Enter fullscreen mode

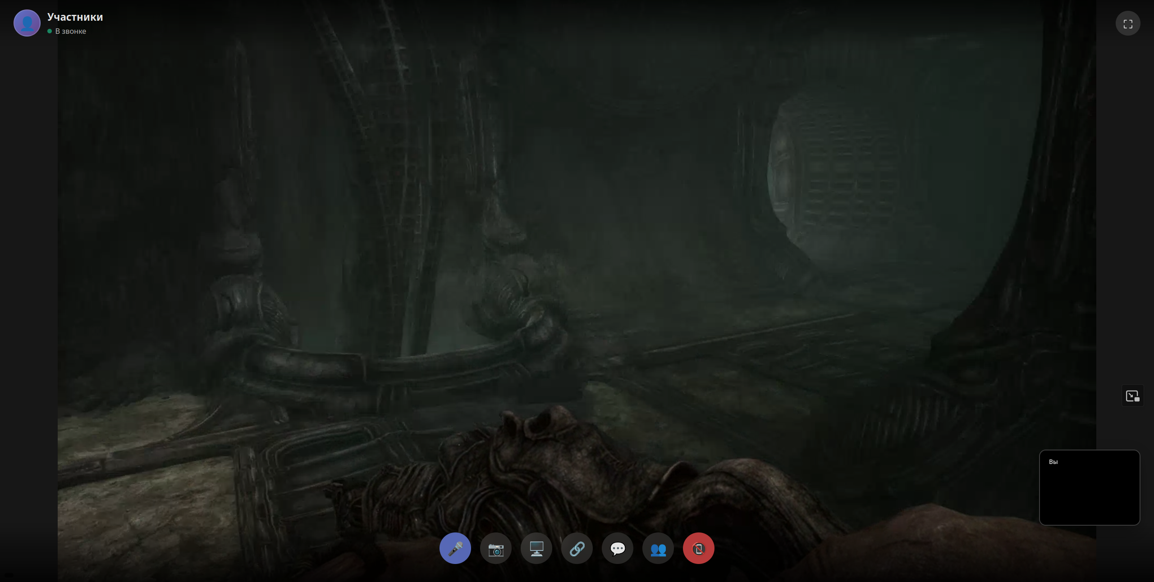coord(1128,23)
